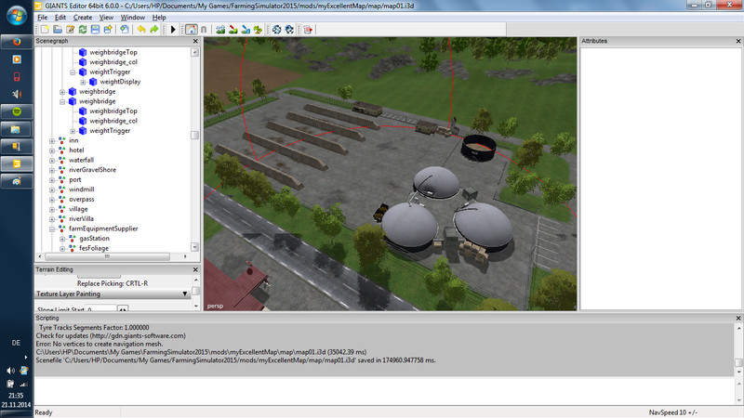Expand the riverGravelShore group

pos(52,170)
